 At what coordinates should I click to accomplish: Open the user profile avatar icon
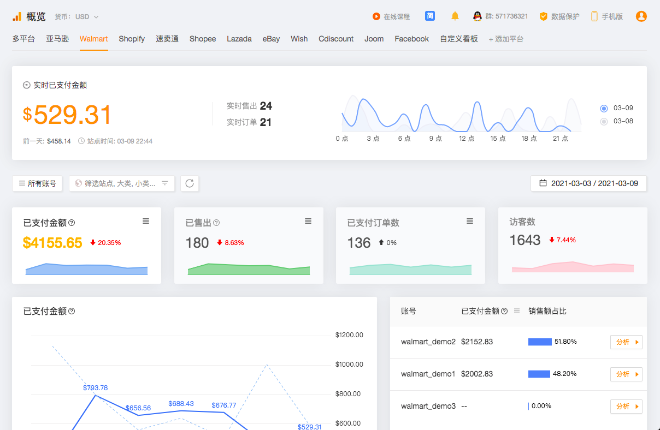(641, 16)
